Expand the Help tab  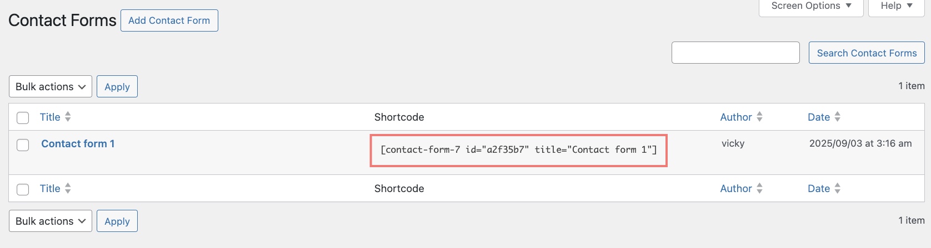click(x=896, y=6)
